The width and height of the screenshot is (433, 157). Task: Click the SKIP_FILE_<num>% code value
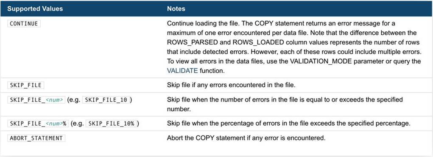(x=38, y=124)
